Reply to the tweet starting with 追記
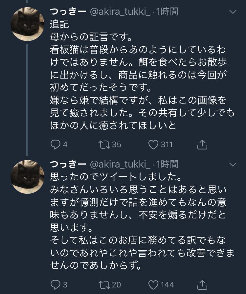 [55, 144]
